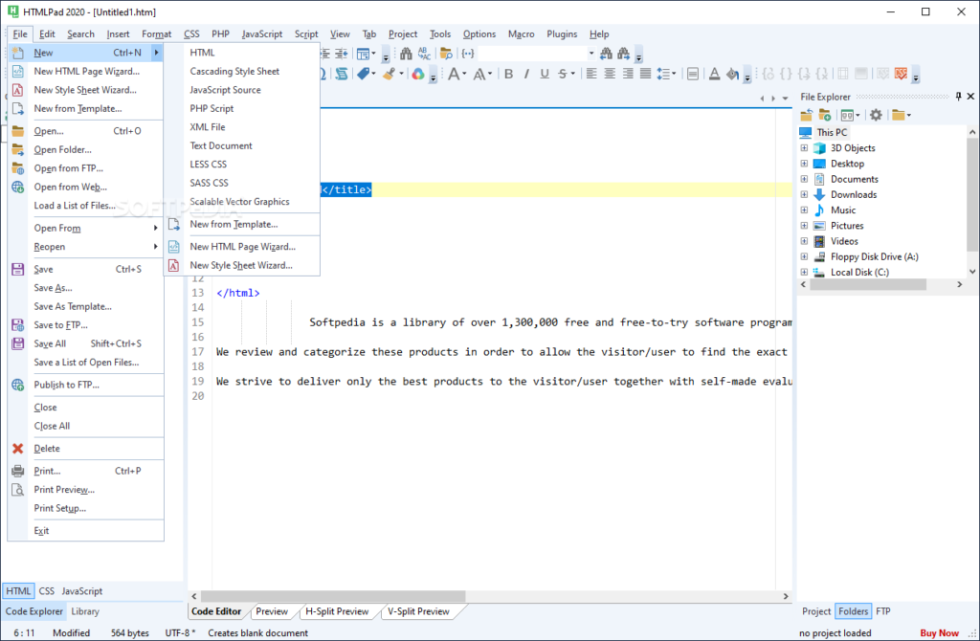Screen dimensions: 980x641
Task: Click the Folders button at bottom right
Action: [x=853, y=610]
